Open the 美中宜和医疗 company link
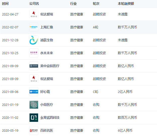Viewport: 157px width, 136px height. click(50, 66)
